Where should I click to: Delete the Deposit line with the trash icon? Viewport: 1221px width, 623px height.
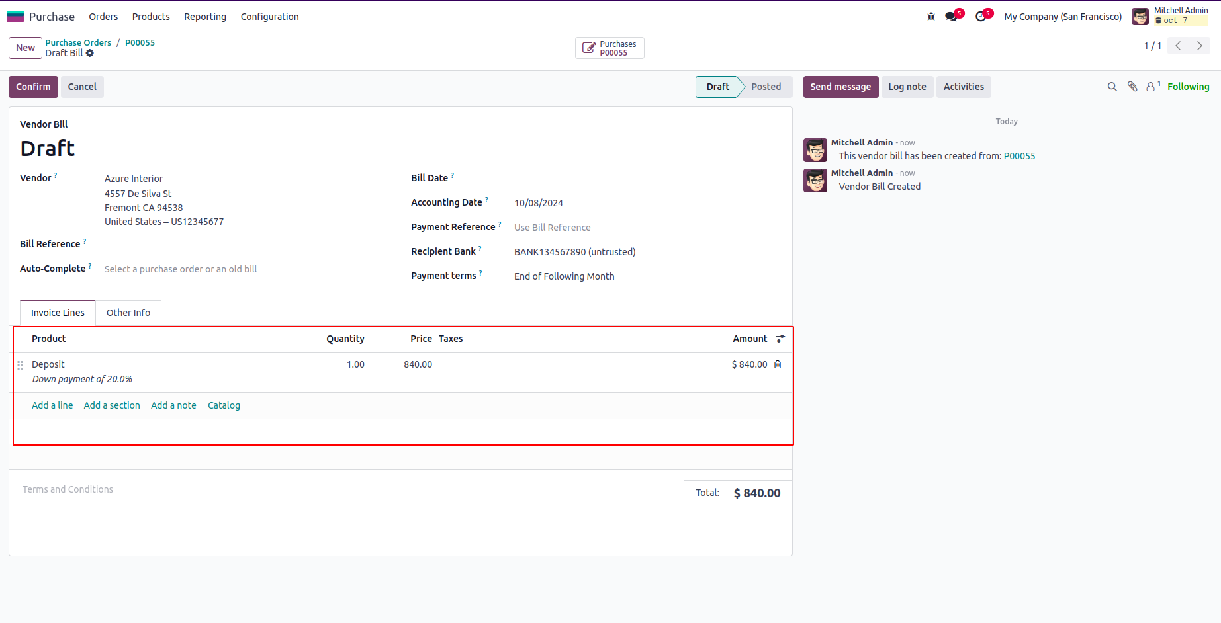[x=778, y=364]
